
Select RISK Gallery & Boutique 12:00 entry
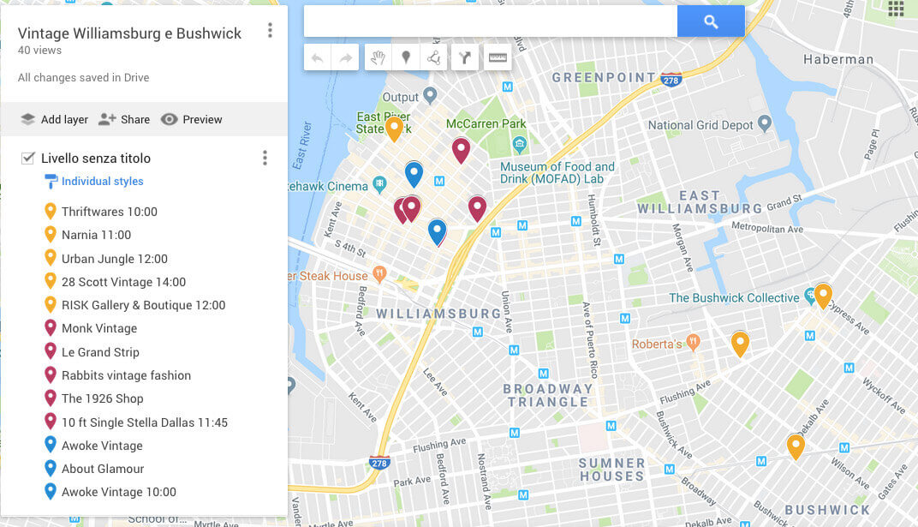pos(144,305)
